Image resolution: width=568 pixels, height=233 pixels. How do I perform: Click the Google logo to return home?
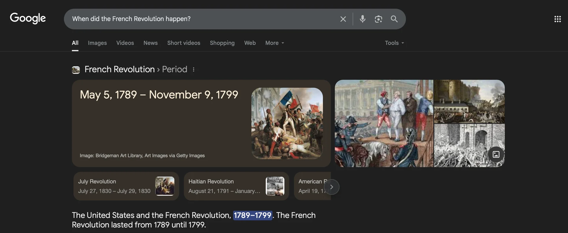click(28, 18)
